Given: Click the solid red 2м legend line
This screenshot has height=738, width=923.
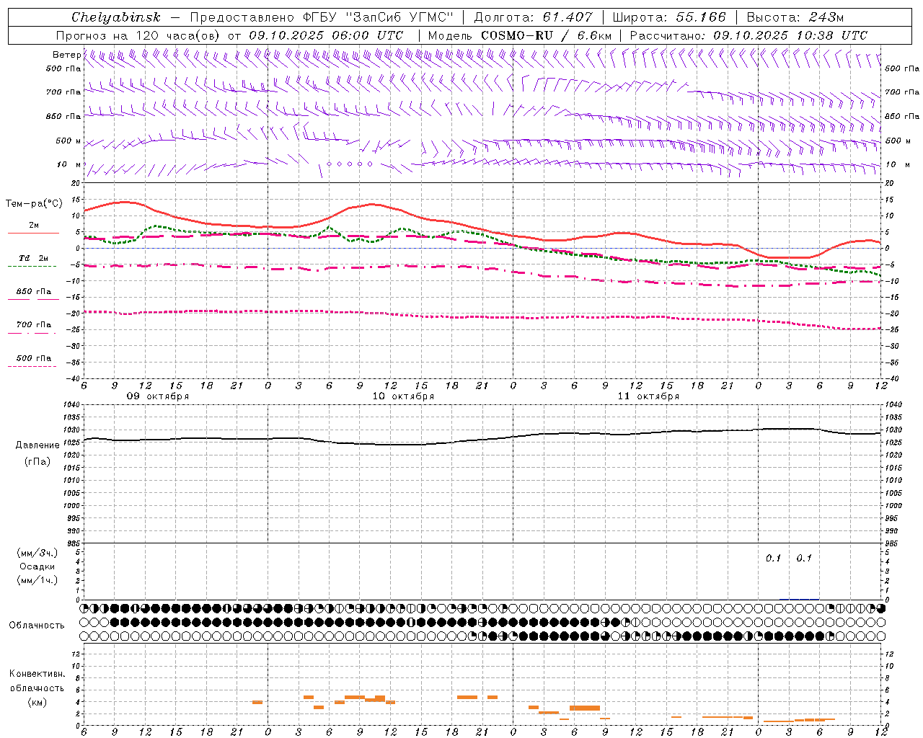Looking at the screenshot, I should pos(33,233).
